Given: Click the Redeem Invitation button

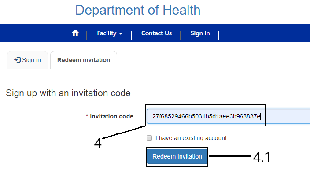Looking at the screenshot, I should click(177, 156).
